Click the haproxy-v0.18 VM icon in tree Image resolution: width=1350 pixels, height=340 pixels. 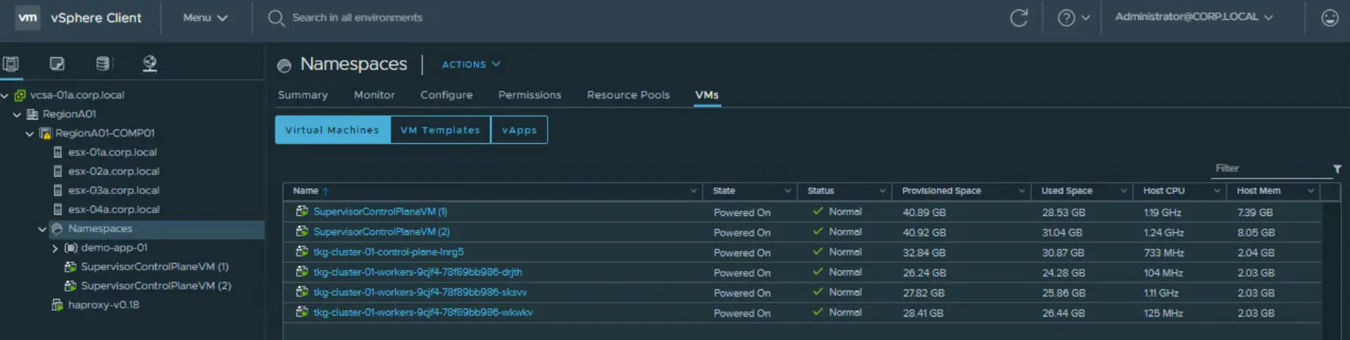pyautogui.click(x=57, y=305)
